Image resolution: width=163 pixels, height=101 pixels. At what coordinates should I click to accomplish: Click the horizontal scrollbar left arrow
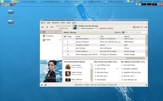pyautogui.click(x=64, y=58)
